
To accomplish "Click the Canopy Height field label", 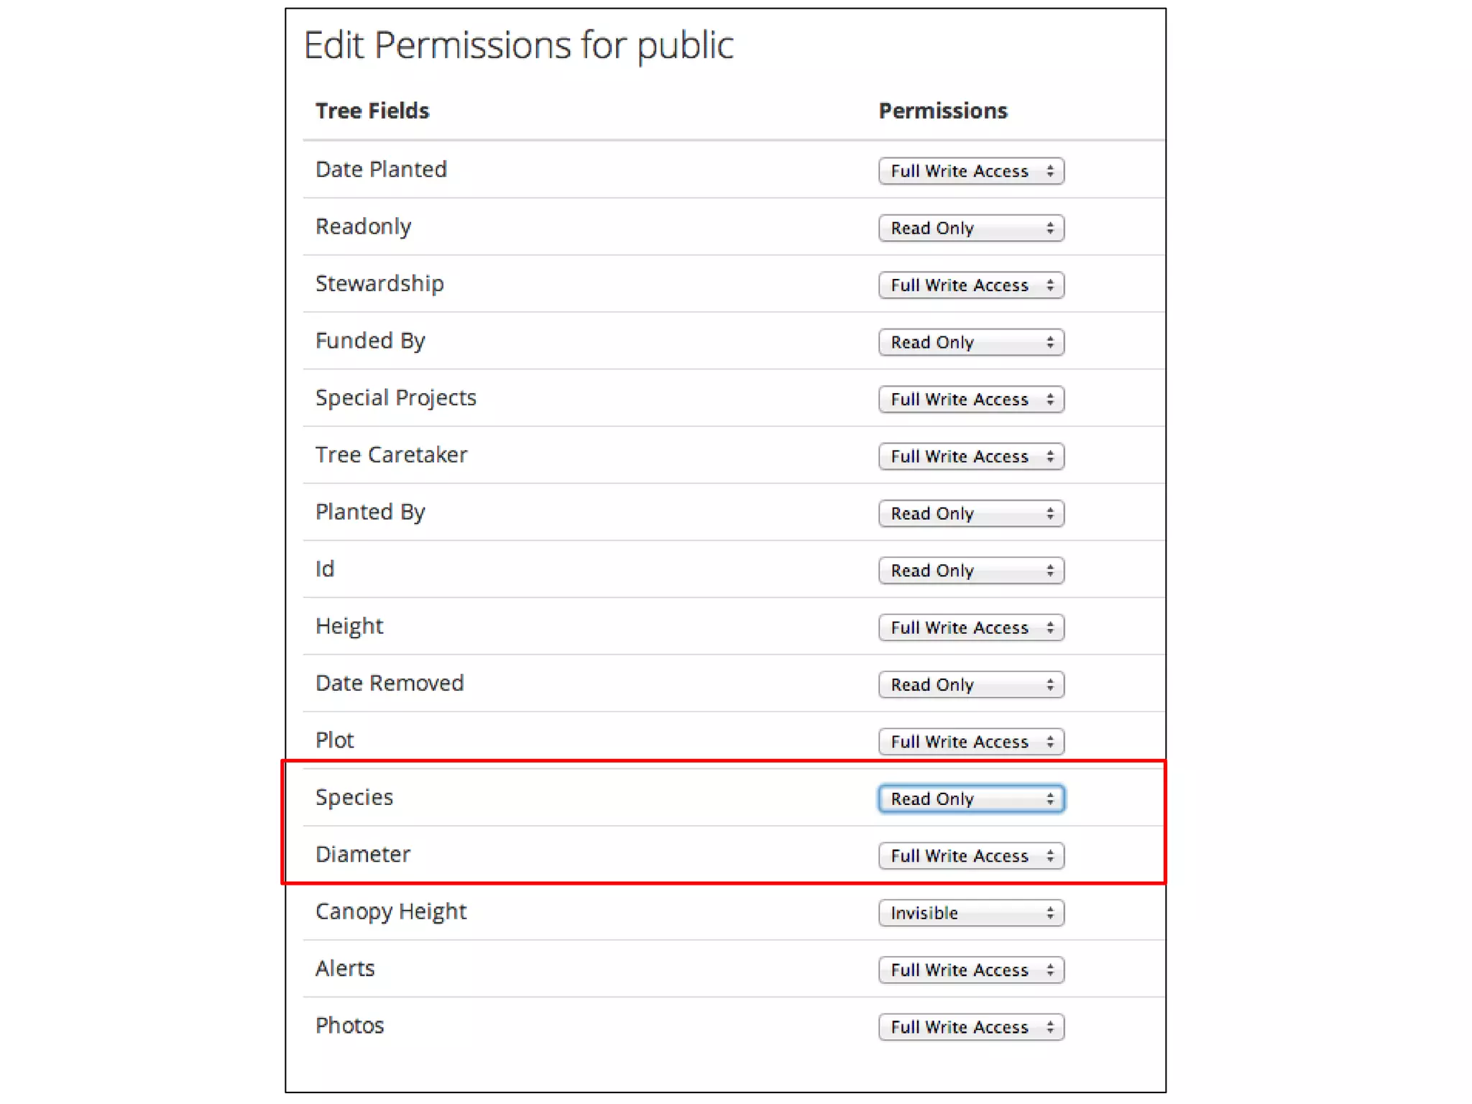I will click(x=391, y=911).
